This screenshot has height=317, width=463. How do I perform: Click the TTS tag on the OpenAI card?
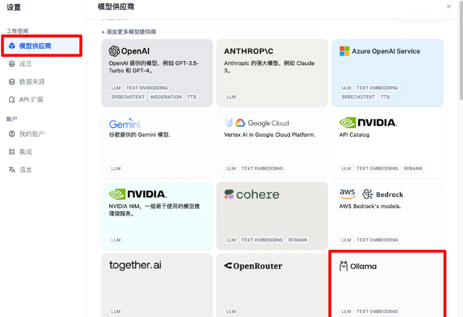point(192,97)
